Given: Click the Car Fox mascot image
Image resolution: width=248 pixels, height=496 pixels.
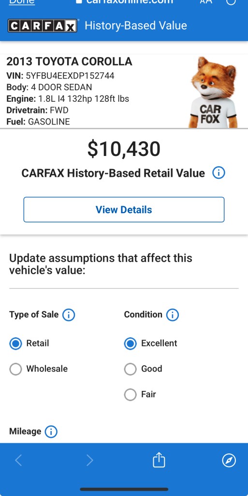Looking at the screenshot, I should click(x=213, y=92).
